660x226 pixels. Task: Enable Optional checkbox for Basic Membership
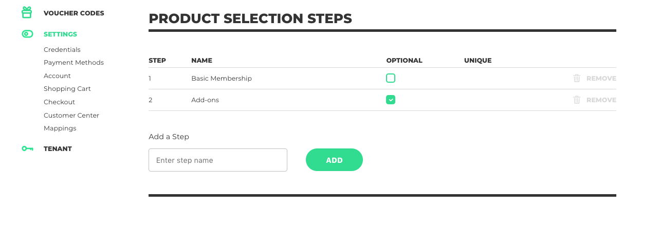(391, 78)
